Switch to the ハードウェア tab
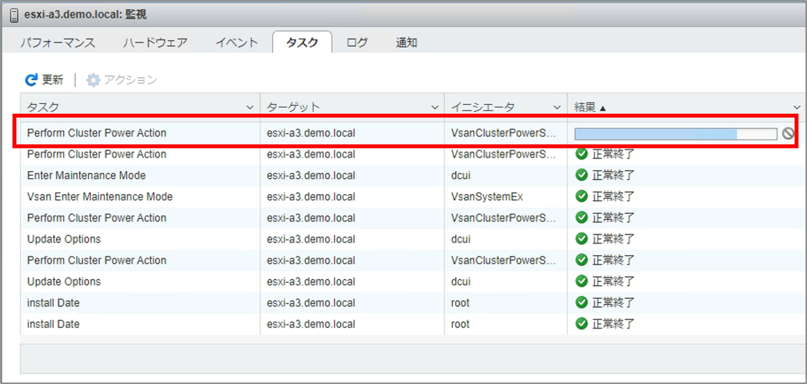Viewport: 807px width, 384px height. click(x=155, y=43)
